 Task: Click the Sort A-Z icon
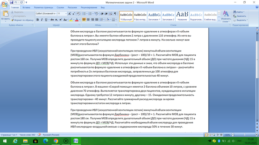tap(111, 14)
